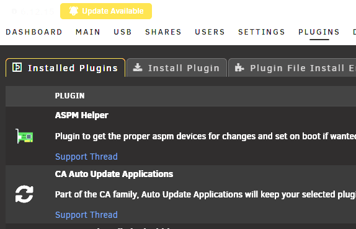Screen dimensions: 356x229
Task: Navigate to Shares
Action: [x=164, y=32]
